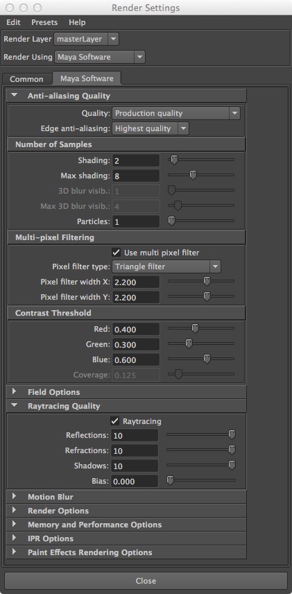The height and width of the screenshot is (594, 292).
Task: Expand the Field Options section
Action: (x=126, y=392)
